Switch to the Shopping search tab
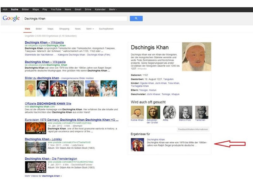Screen dimensions: 253x189 [x=64, y=29]
